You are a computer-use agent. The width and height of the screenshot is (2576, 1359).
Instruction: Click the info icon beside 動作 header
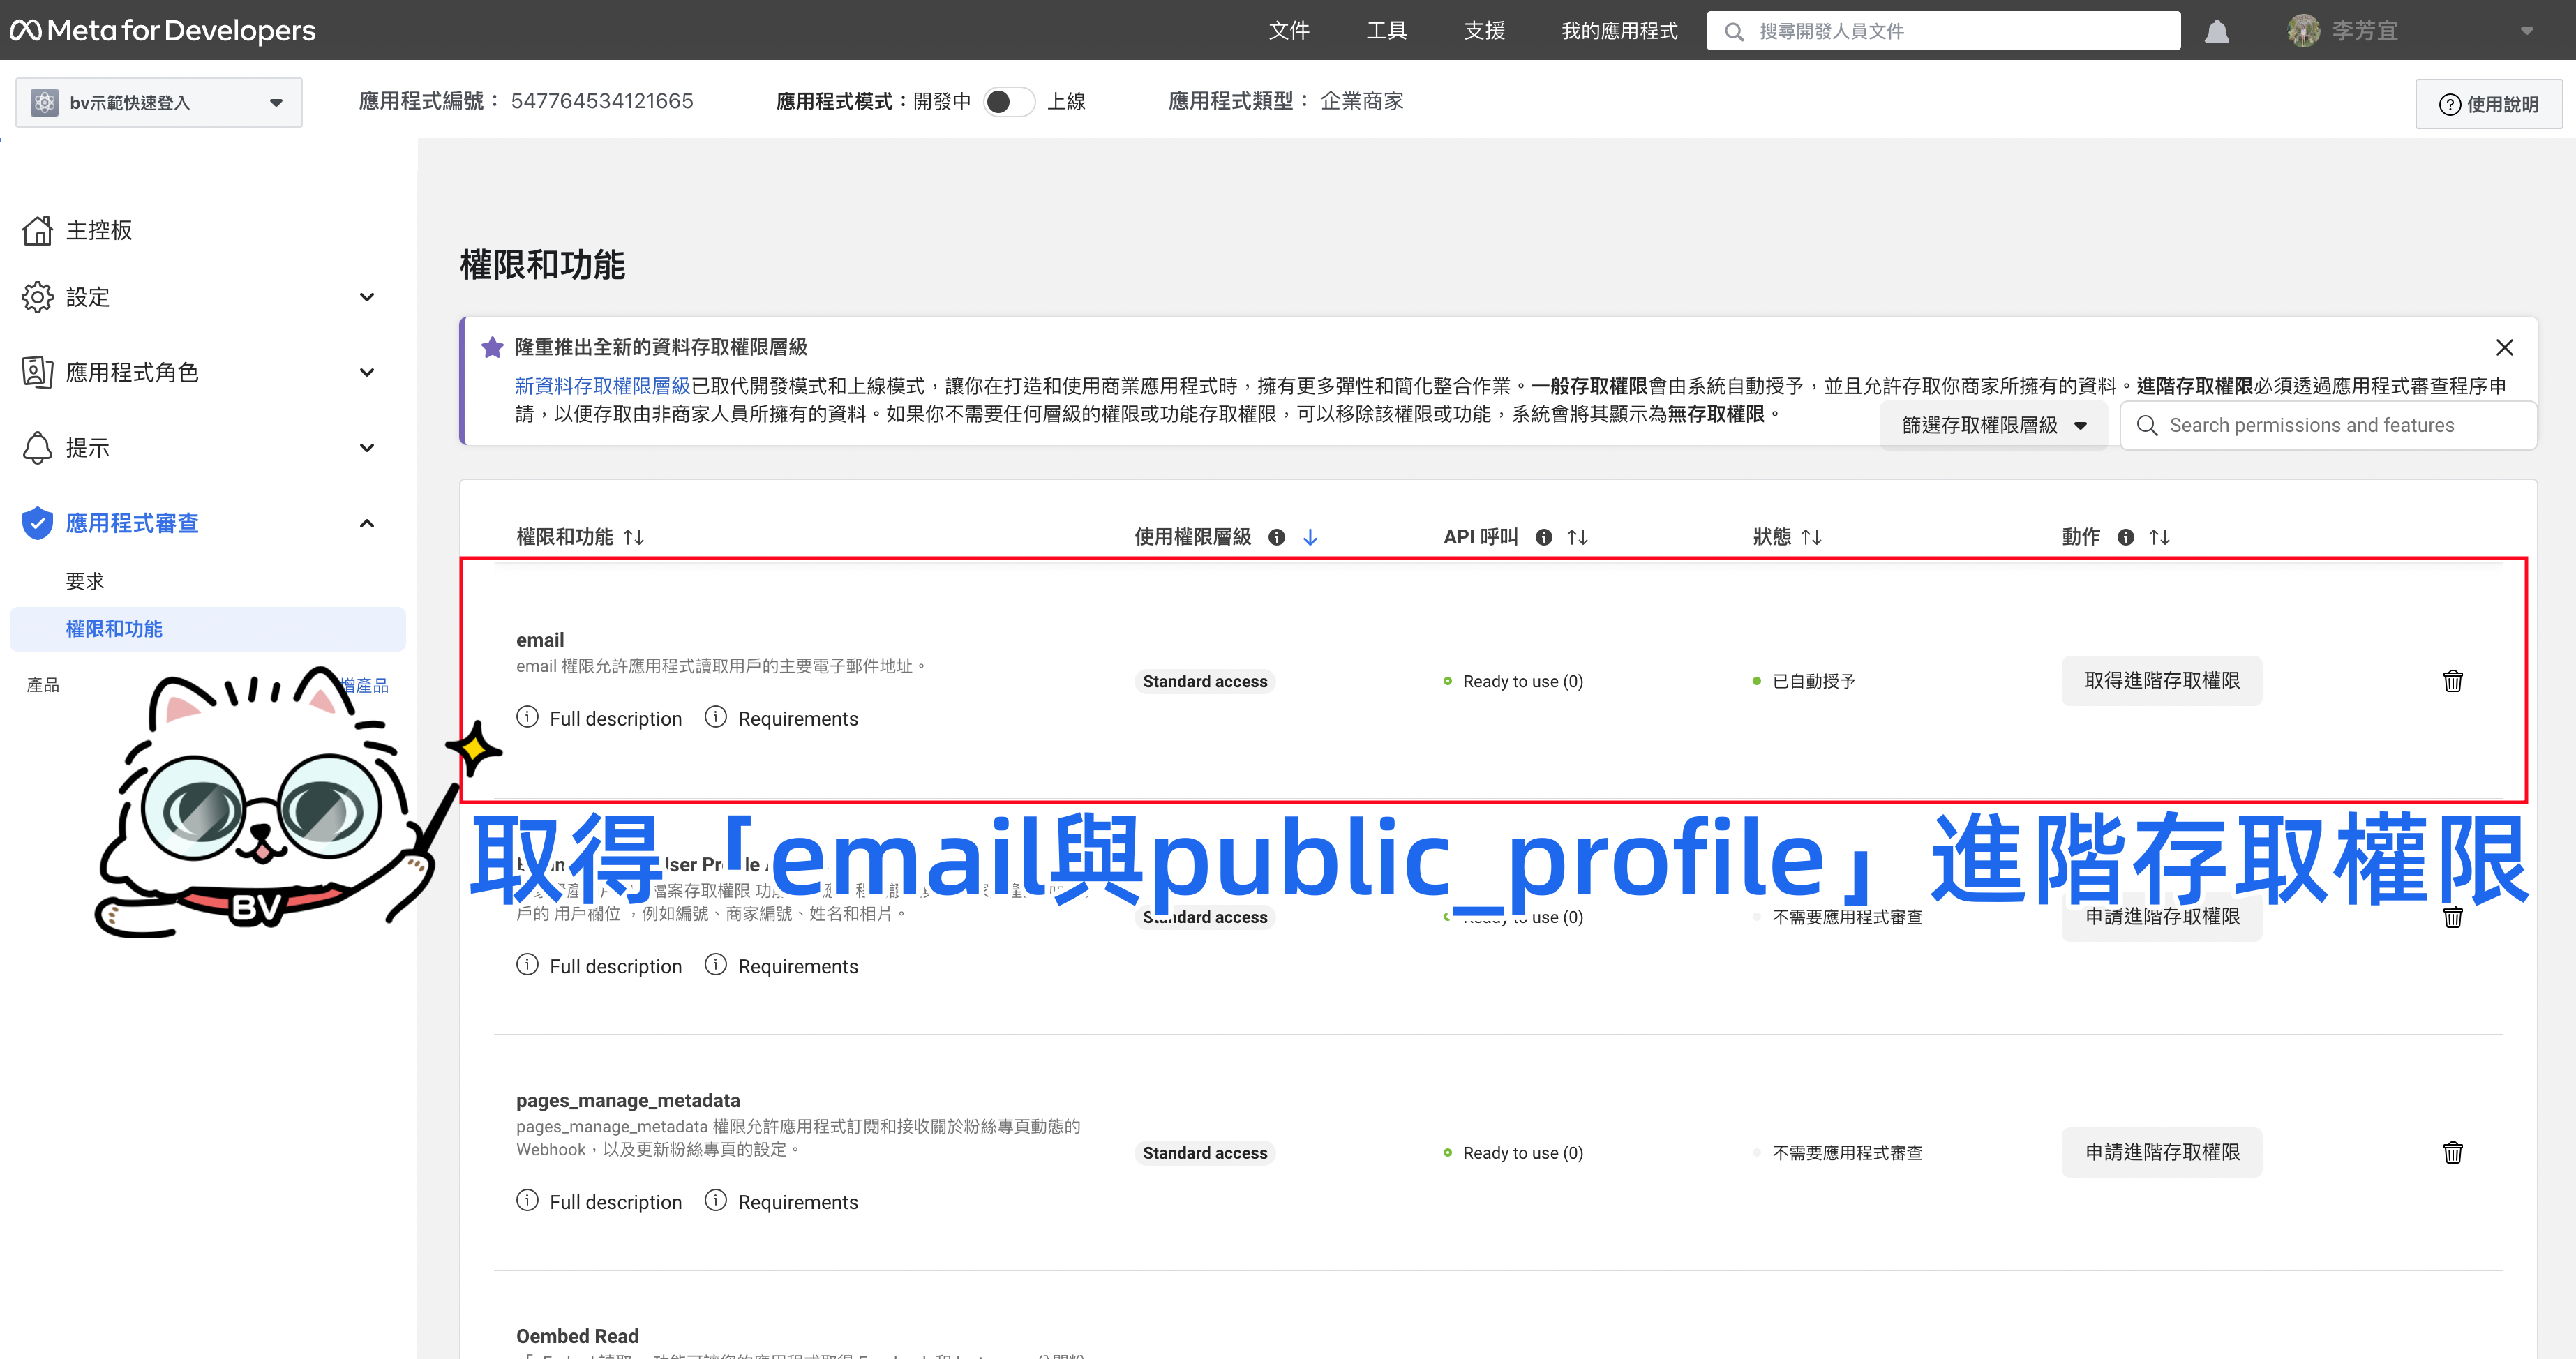[x=2126, y=537]
